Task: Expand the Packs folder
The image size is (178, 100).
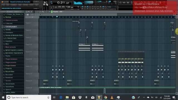Action: pos(8,56)
